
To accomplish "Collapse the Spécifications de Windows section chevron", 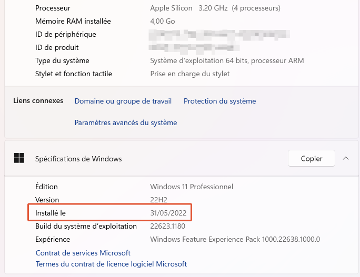I will pyautogui.click(x=346, y=158).
